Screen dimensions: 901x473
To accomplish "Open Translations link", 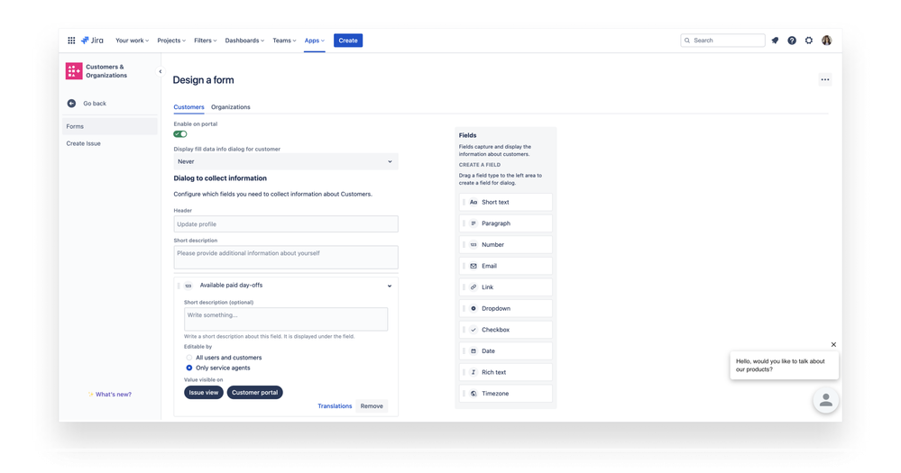I will coord(335,405).
